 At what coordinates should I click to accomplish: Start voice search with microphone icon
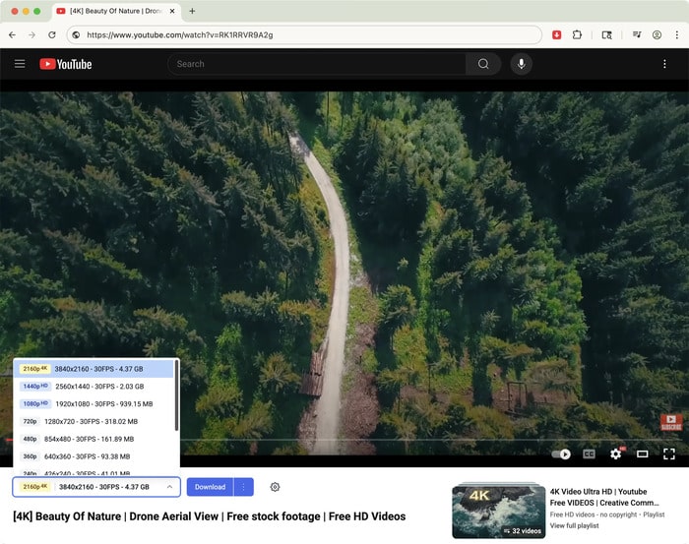click(x=521, y=64)
